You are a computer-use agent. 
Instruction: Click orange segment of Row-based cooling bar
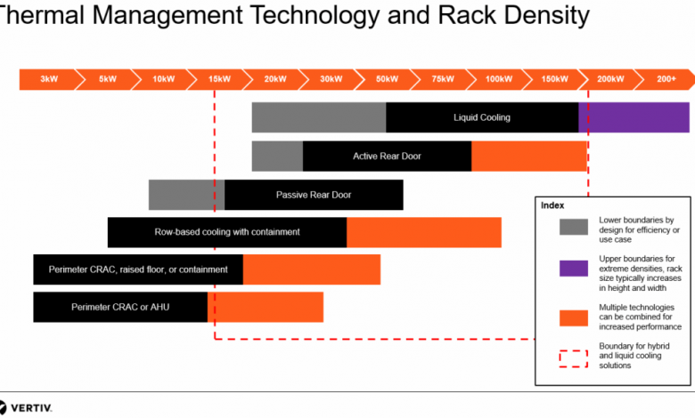point(424,232)
